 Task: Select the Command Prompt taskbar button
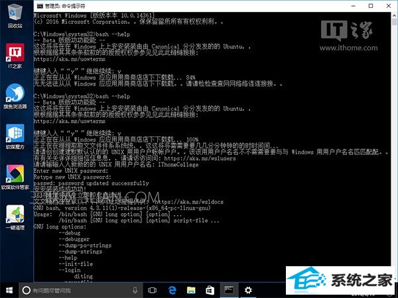click(229, 291)
